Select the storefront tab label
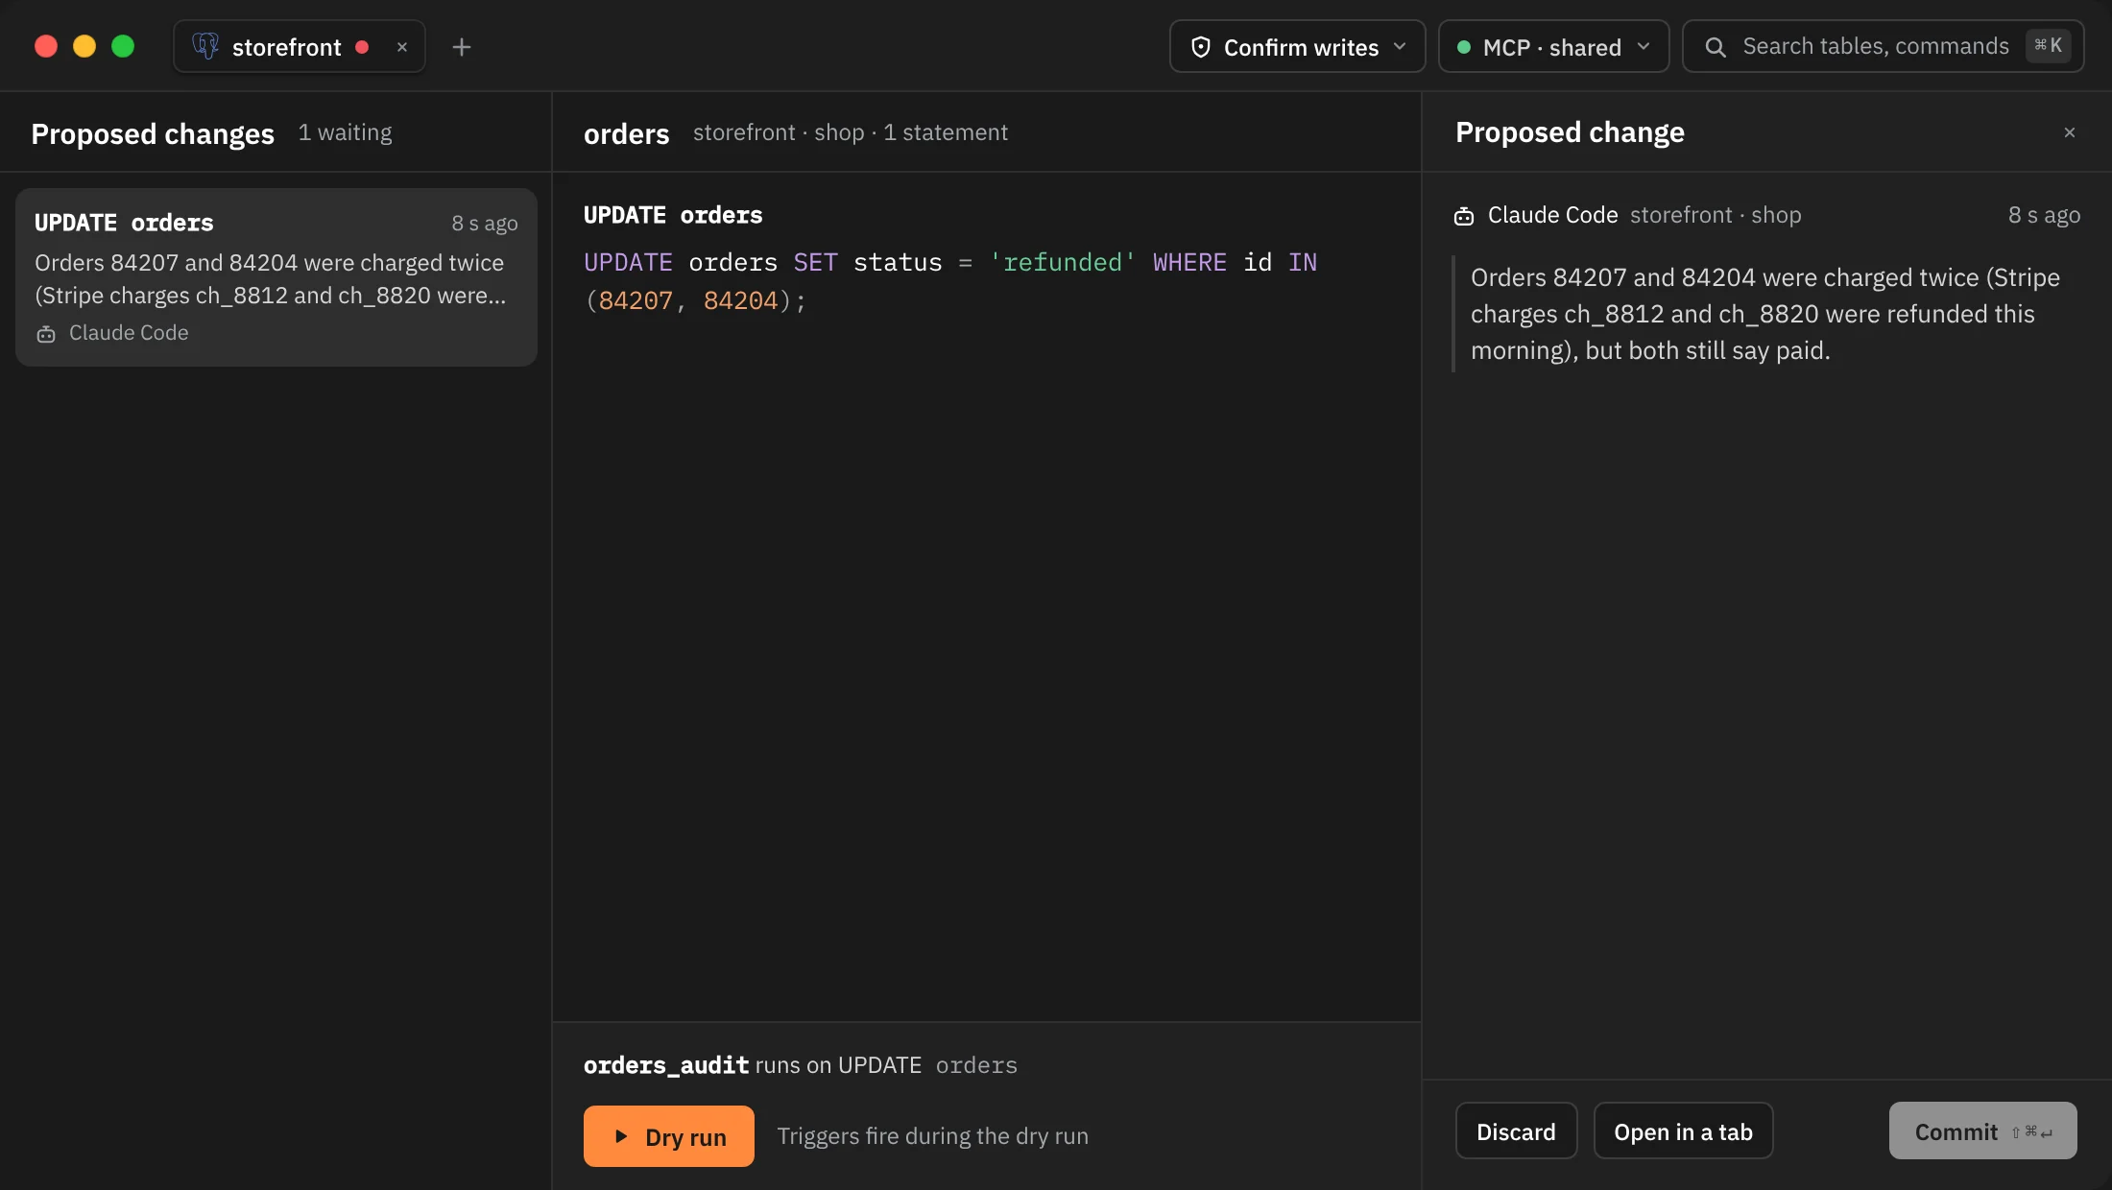This screenshot has width=2112, height=1190. pos(286,47)
